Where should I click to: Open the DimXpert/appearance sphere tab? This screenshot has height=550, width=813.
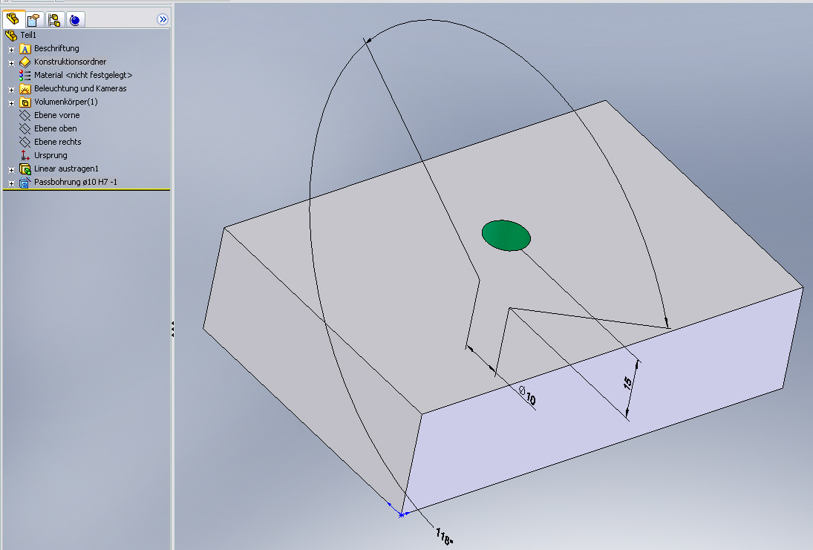coord(75,20)
